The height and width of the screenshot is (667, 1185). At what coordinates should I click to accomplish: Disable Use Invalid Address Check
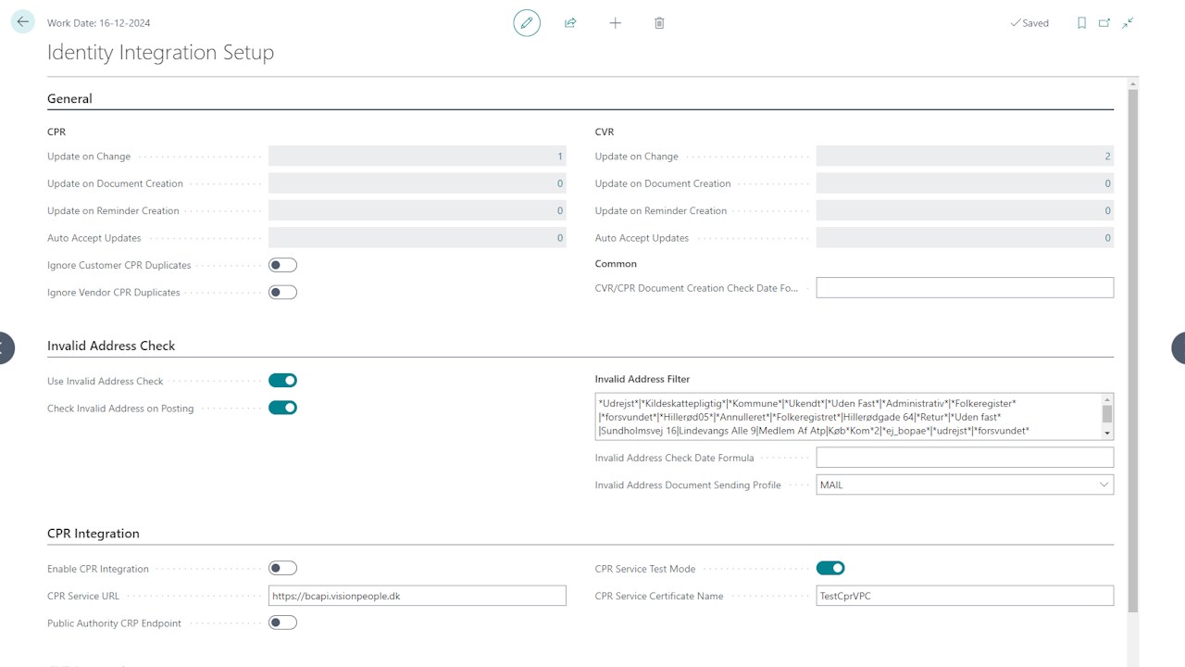[x=282, y=380]
